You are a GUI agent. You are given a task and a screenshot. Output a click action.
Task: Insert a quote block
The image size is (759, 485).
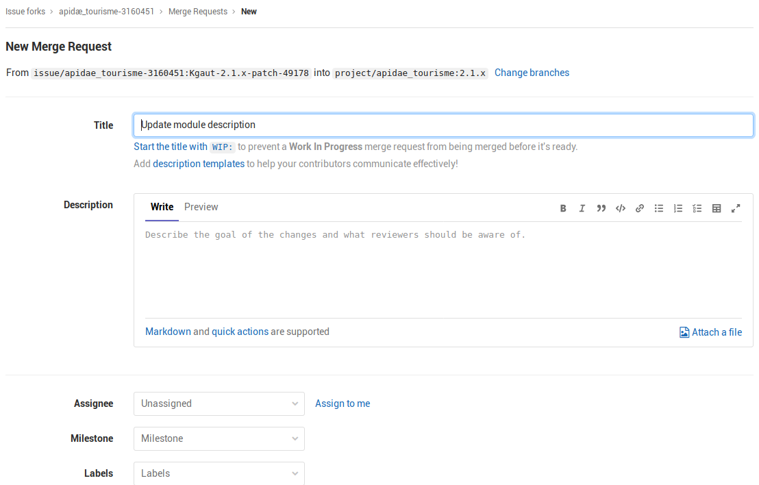pyautogui.click(x=601, y=208)
